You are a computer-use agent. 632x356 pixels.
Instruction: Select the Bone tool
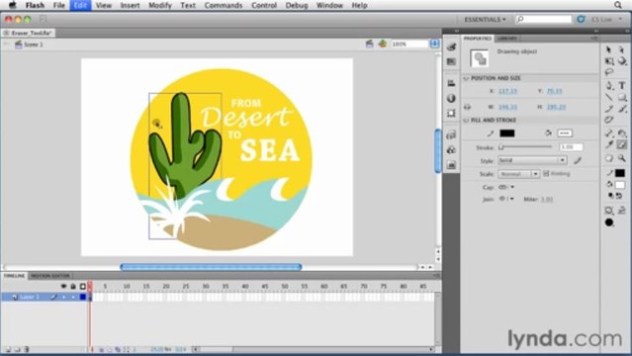coord(609,133)
